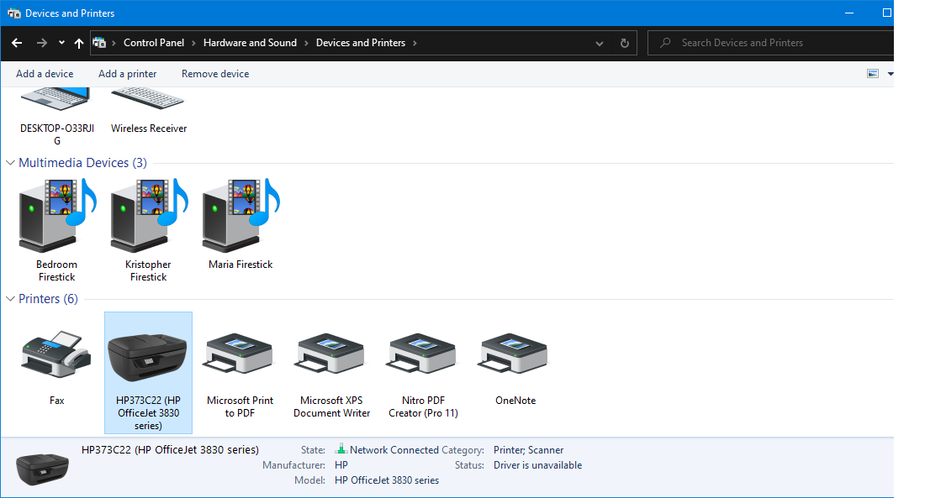Screen dimensions: 946x498
Task: Click the Back navigation arrow
Action: [17, 43]
